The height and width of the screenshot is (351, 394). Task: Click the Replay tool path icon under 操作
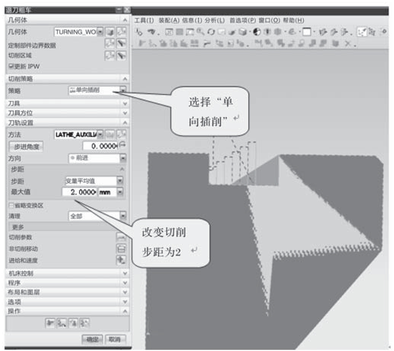[62, 323]
